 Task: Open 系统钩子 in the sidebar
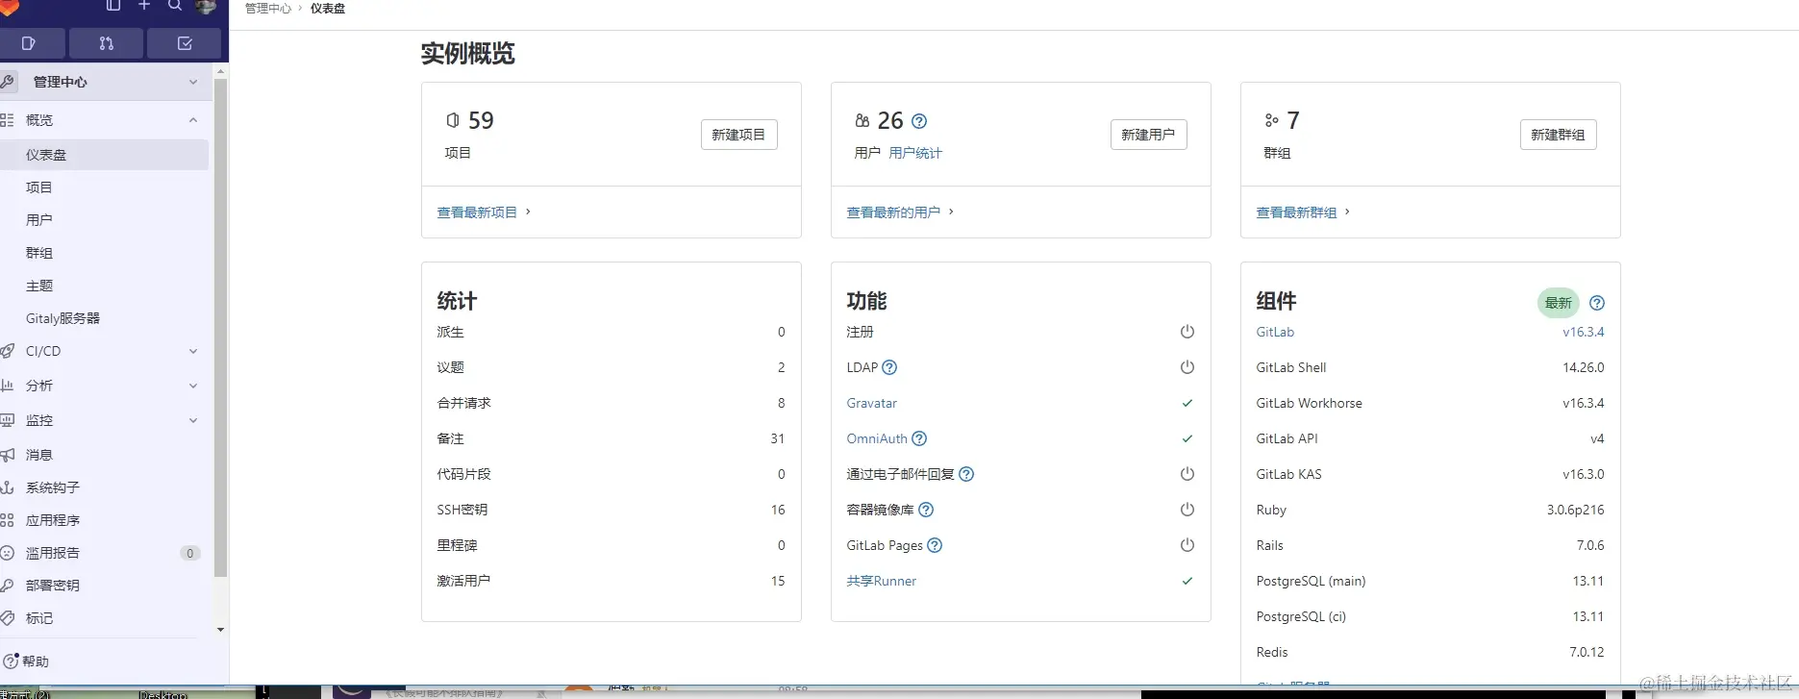tap(104, 487)
